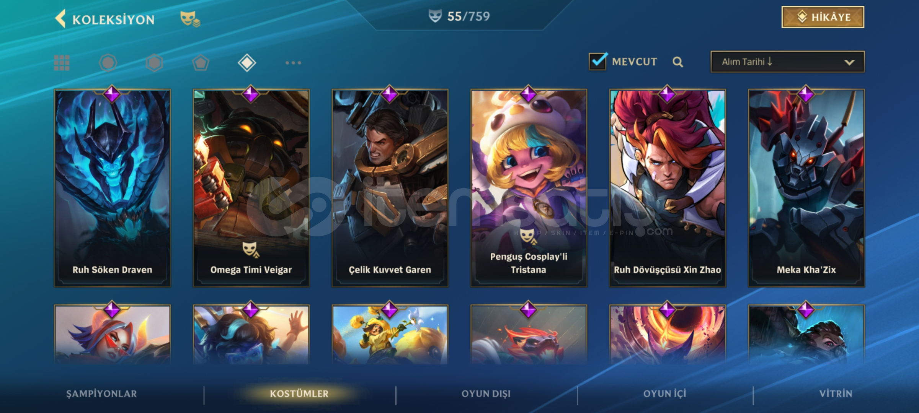Open the Ruh Söken Draven skin card

point(113,188)
